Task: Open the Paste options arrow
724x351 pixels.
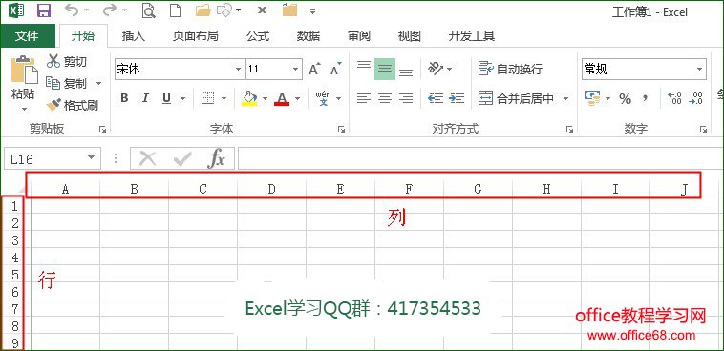Action: tap(24, 110)
